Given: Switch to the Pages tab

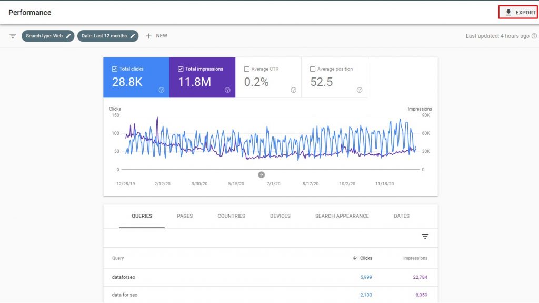Looking at the screenshot, I should click(x=185, y=216).
